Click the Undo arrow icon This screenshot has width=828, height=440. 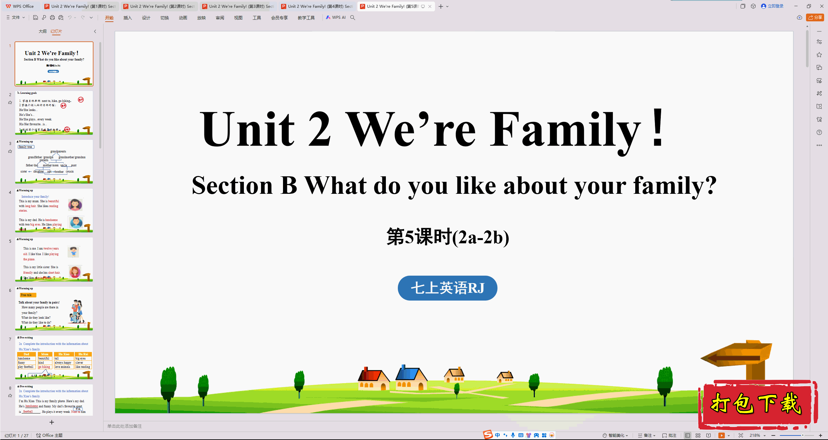[x=70, y=17]
